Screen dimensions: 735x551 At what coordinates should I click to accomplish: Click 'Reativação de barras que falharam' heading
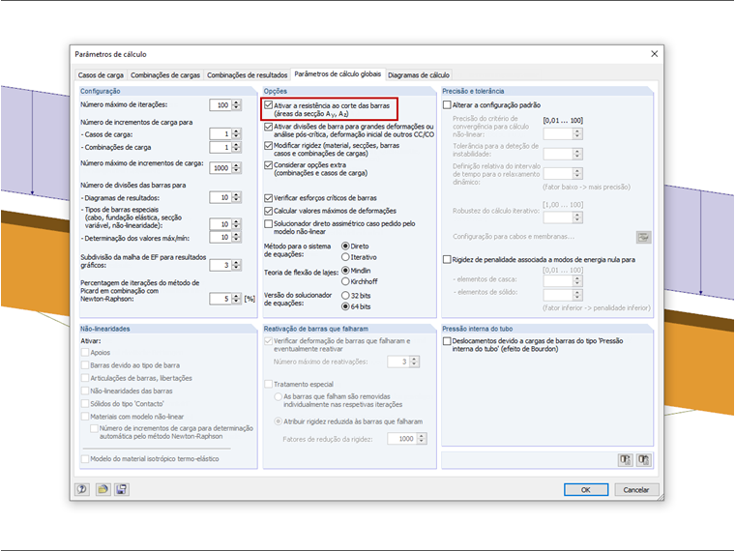point(316,329)
